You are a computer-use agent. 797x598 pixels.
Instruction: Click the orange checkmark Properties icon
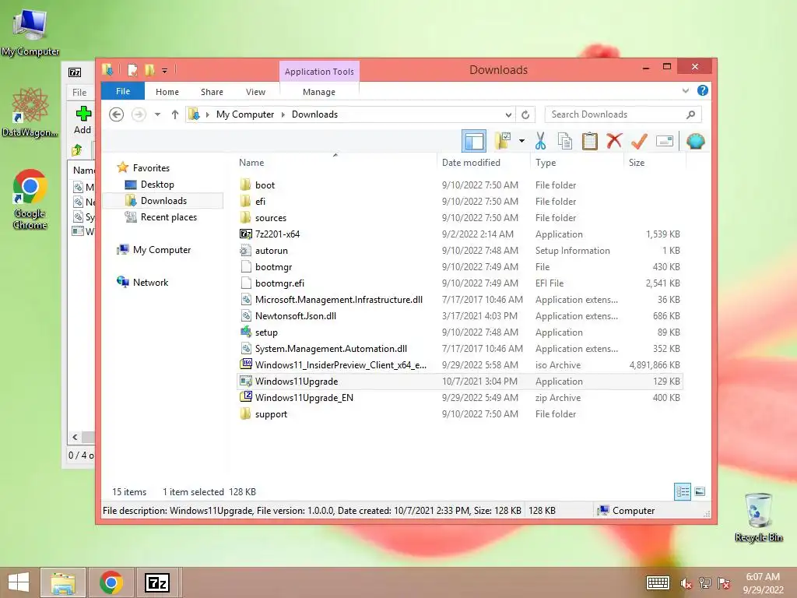pos(639,141)
